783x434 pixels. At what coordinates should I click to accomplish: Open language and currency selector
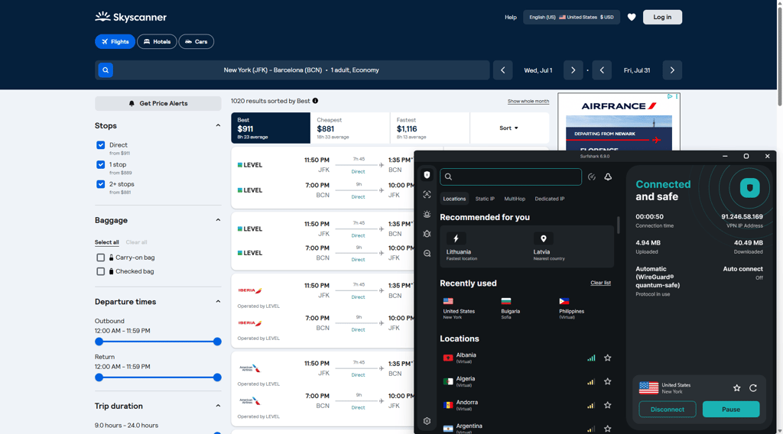tap(571, 17)
